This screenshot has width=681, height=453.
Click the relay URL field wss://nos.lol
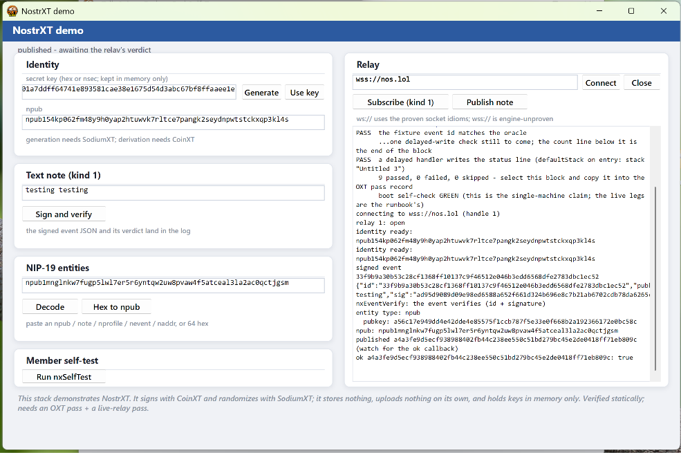(x=465, y=82)
